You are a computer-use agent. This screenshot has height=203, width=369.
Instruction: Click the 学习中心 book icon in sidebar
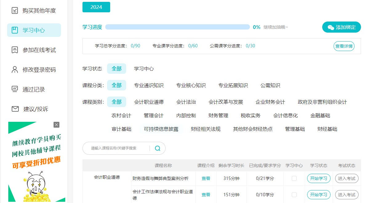click(x=15, y=30)
